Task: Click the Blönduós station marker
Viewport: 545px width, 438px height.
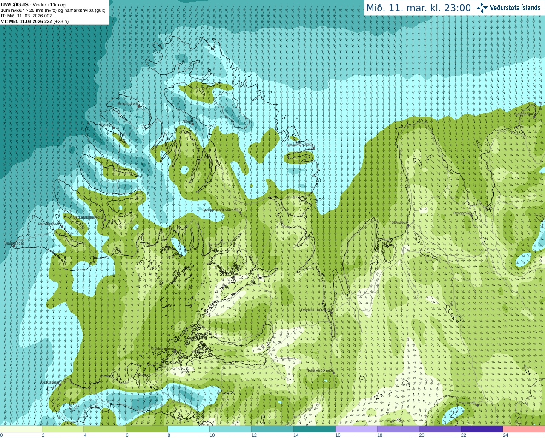Action: coord(408,225)
